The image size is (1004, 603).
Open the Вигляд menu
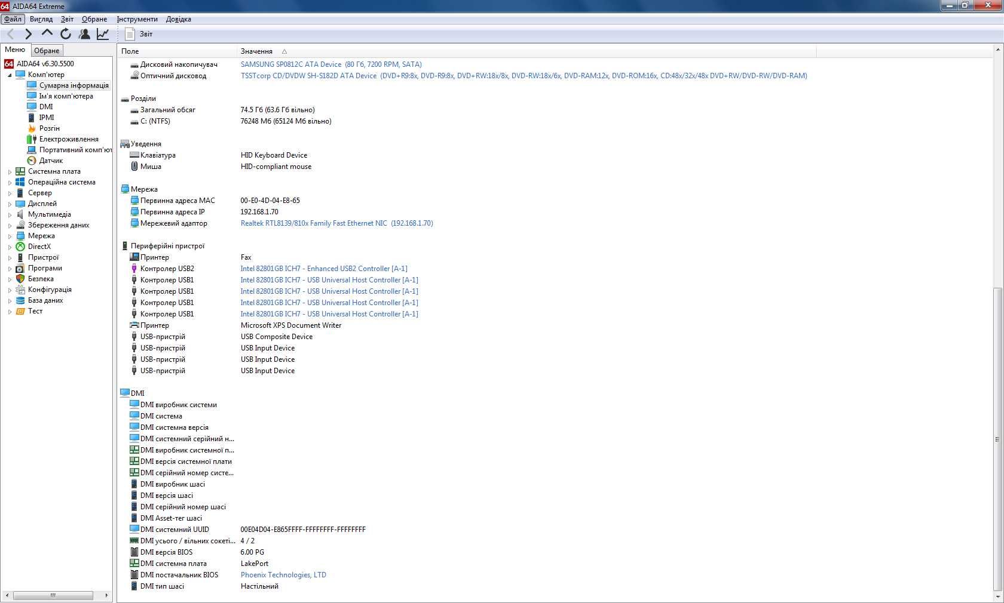click(x=41, y=19)
